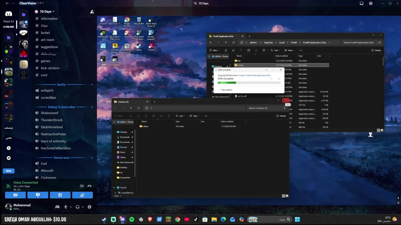Collapse This PC in Codeexx navigation pane
The height and width of the screenshot is (225, 401).
click(114, 188)
